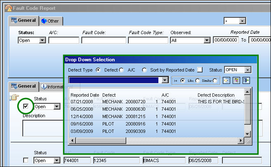Viewport: 271px width, 167px height.
Task: Click the 744001 A/C field in bottom row
Action: 77,160
